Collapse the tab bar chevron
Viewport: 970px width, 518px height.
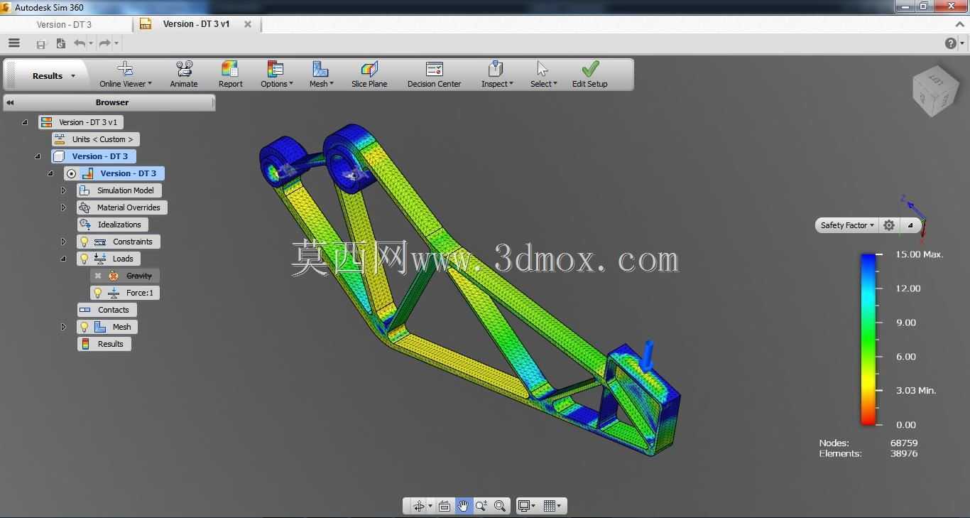[x=960, y=24]
